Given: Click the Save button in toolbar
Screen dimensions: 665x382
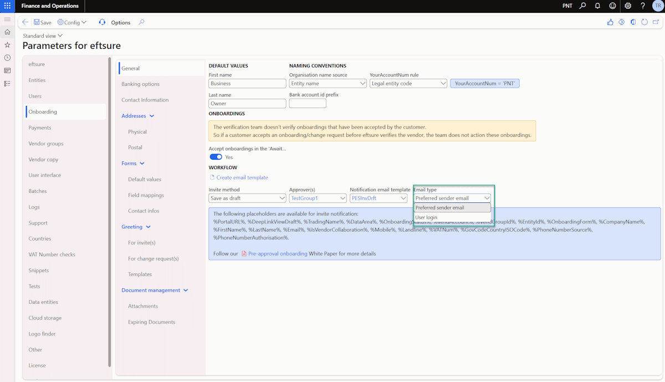Looking at the screenshot, I should (43, 22).
